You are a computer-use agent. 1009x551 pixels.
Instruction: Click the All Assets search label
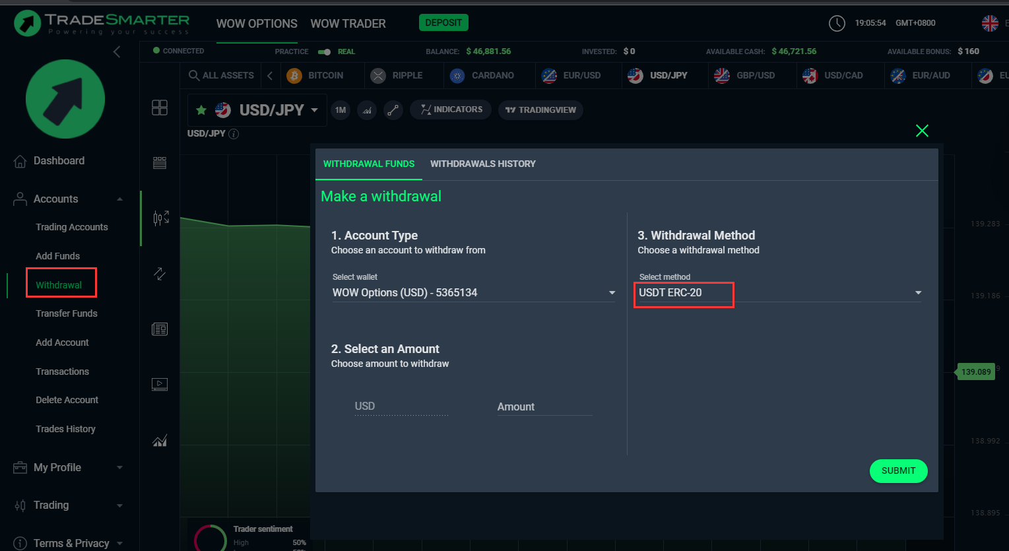click(x=228, y=75)
